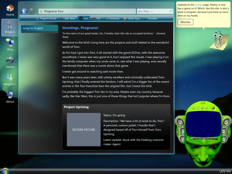Dismiss the Clippy notification balloon
This screenshot has width=232, height=174.
click(186, 22)
